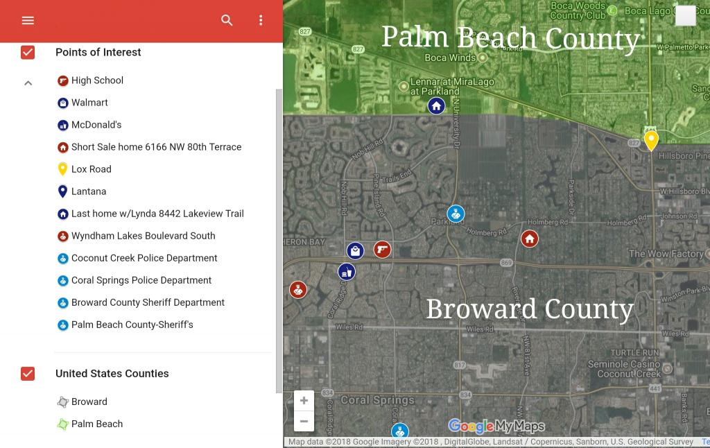Select Short Sale home 6166 NW 80th Terrace

pyautogui.click(x=156, y=147)
